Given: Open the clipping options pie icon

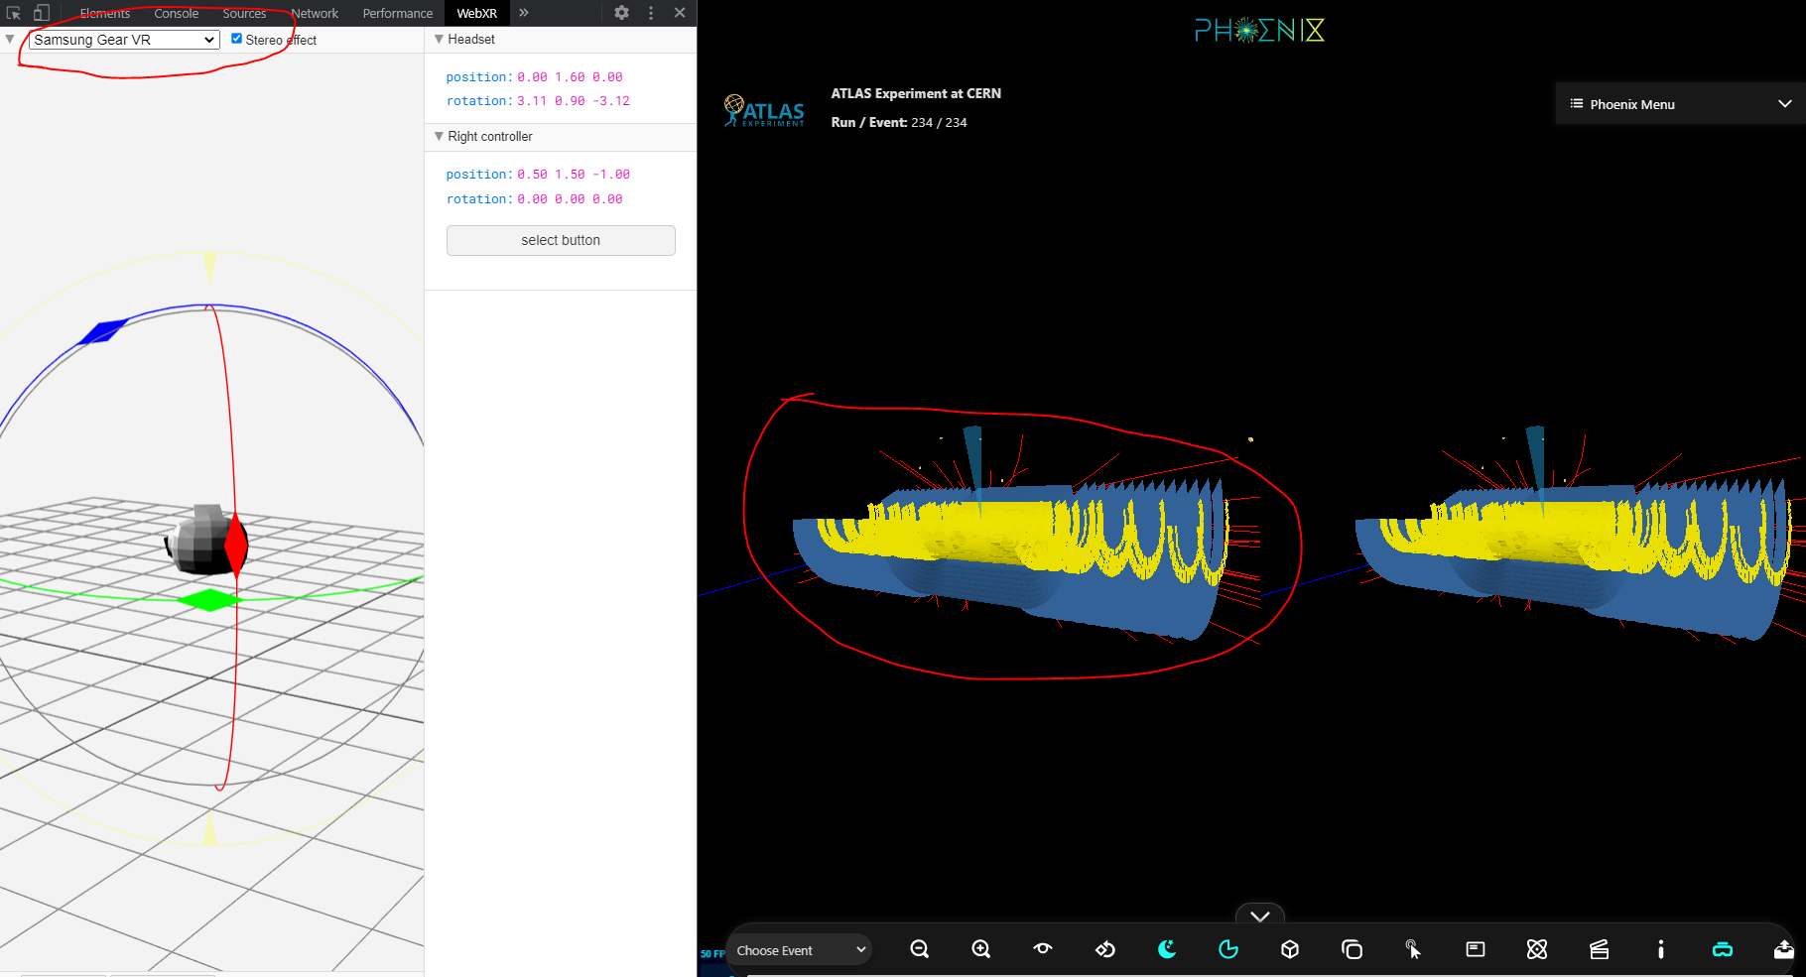Looking at the screenshot, I should pos(1228,949).
